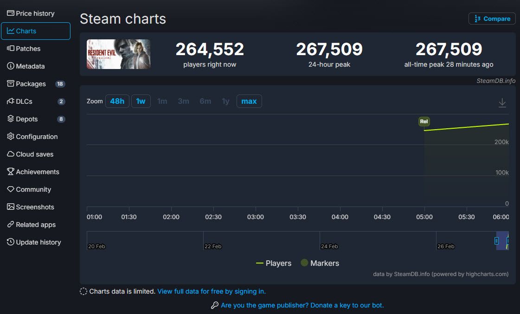520x314 pixels.
Task: Click the Achievements trophy icon
Action: coord(11,172)
